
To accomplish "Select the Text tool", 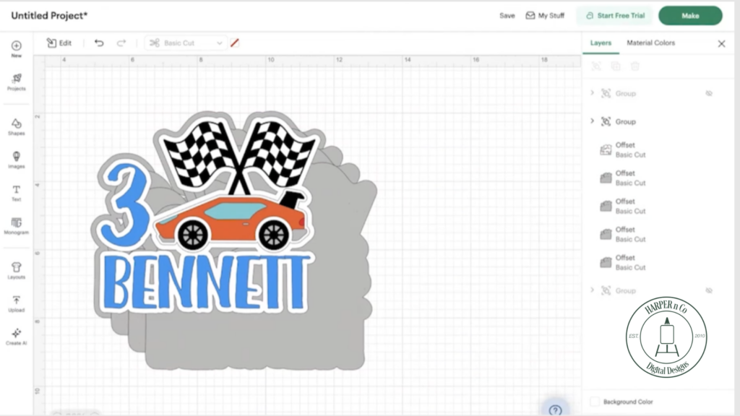I will click(16, 193).
